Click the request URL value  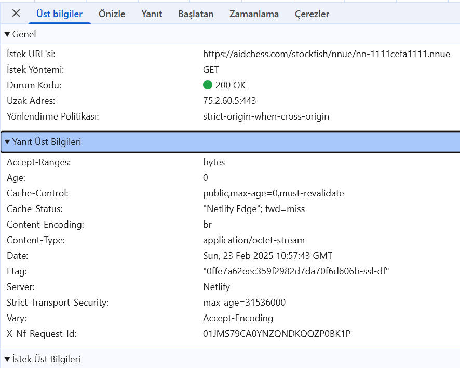tap(327, 54)
